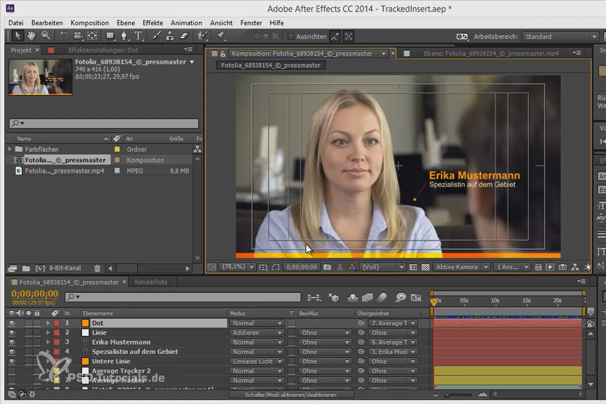Open blend mode dropdown for Linie layer (Addieren)
The width and height of the screenshot is (606, 404).
257,333
